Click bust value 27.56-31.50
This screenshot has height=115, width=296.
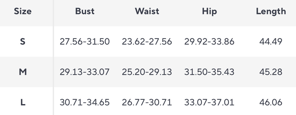pos(85,42)
